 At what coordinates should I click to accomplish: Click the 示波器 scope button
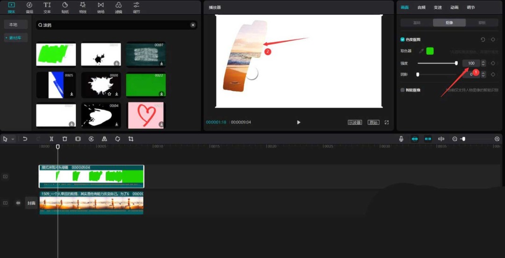point(355,122)
